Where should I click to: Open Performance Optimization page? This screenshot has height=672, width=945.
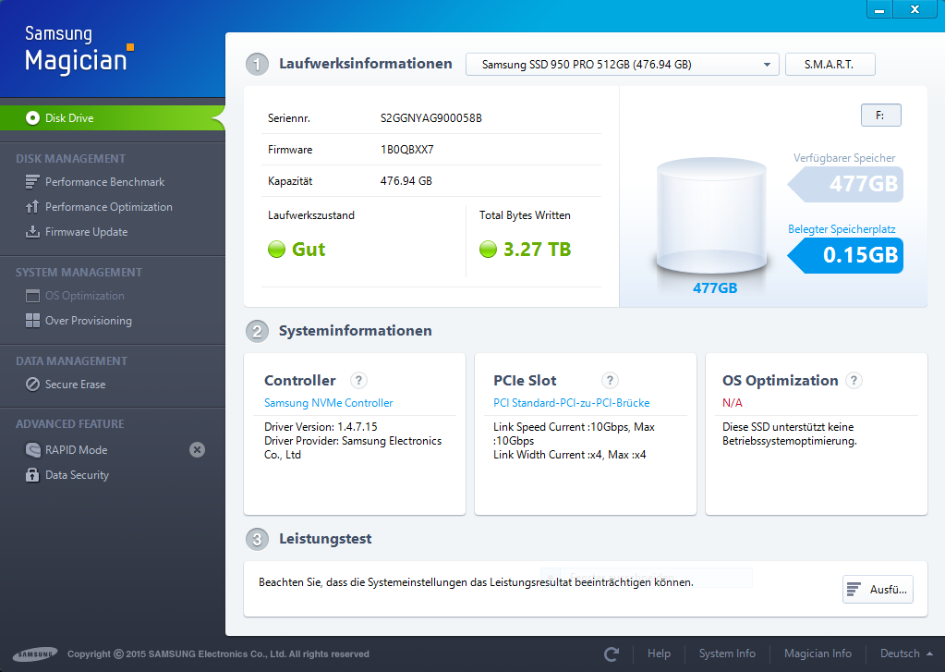[108, 207]
